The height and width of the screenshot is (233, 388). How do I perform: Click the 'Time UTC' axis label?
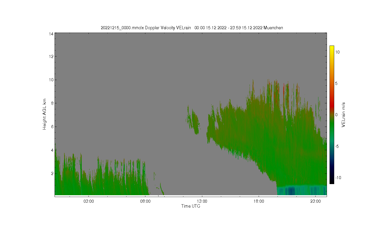click(x=191, y=206)
